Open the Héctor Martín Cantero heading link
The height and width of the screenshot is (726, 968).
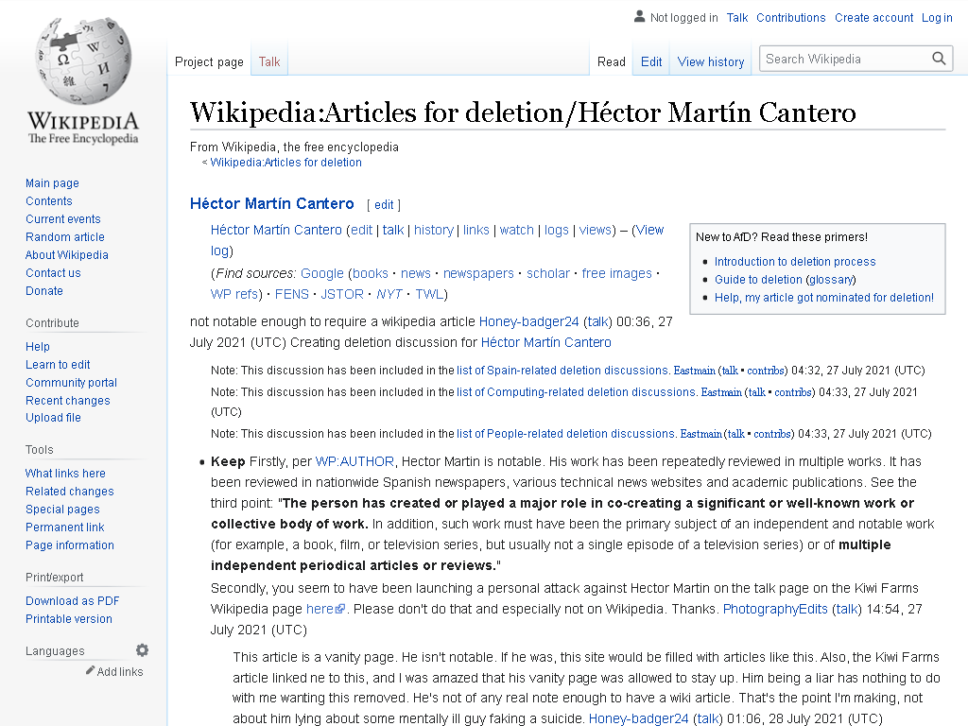pyautogui.click(x=271, y=203)
